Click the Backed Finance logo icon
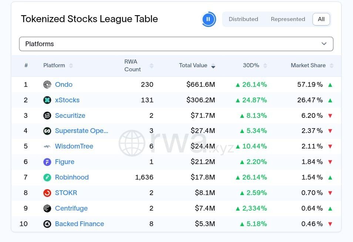Viewport: 353px width, 242px height. click(x=47, y=224)
